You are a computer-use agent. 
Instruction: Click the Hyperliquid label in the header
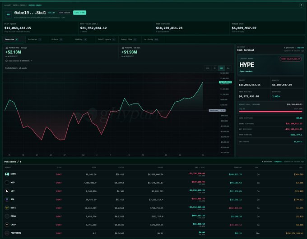35,5
